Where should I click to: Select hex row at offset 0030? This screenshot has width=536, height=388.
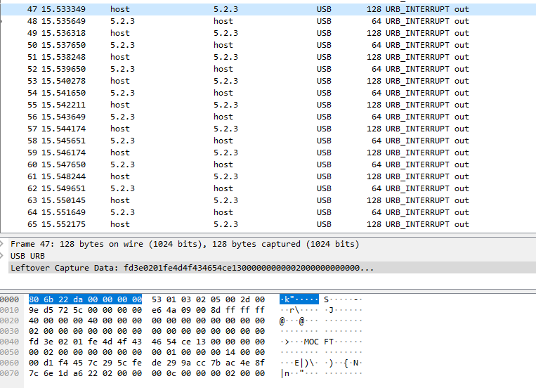(x=147, y=332)
